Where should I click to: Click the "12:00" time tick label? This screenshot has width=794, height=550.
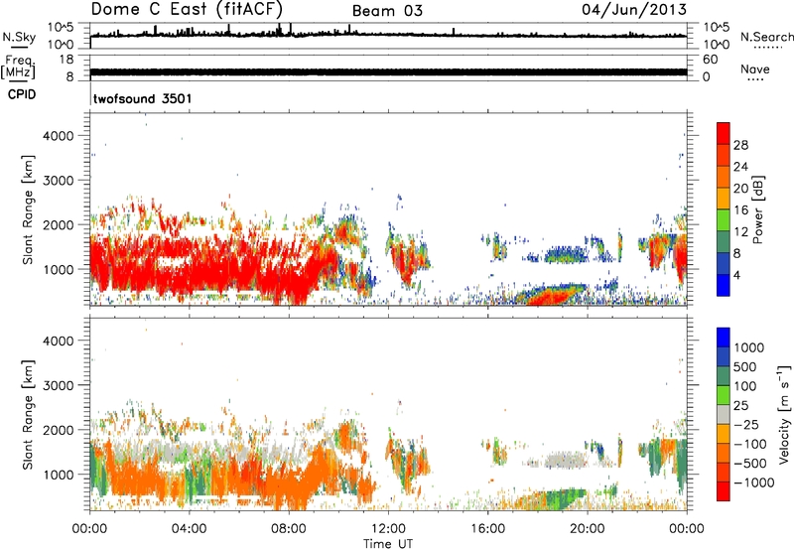point(388,529)
